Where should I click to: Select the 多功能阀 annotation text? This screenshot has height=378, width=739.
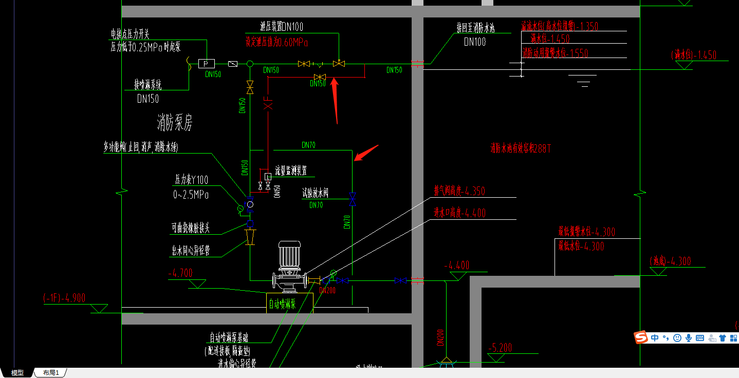tap(141, 148)
